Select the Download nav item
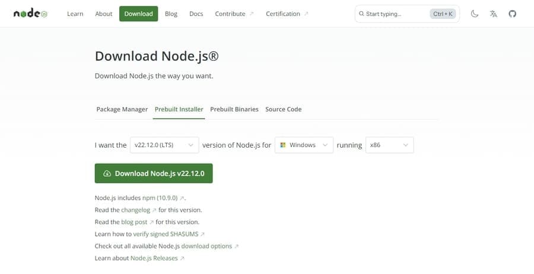Screen dimensions: 534x274 139,14
